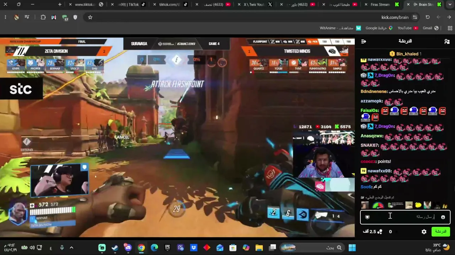The image size is (455, 255).
Task: Click username Faisal0s in chat
Action: (370, 110)
